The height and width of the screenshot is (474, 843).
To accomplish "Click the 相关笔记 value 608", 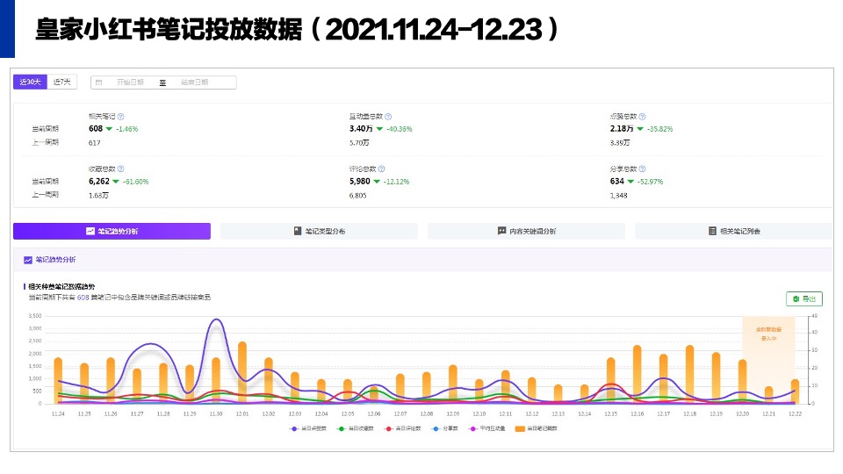I will [96, 129].
